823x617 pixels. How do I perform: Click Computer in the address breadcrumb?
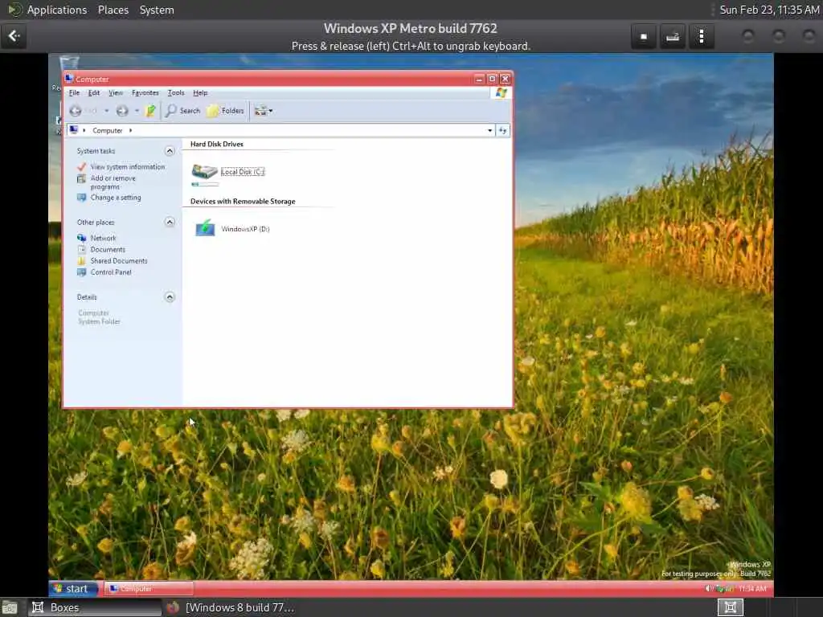(x=108, y=131)
